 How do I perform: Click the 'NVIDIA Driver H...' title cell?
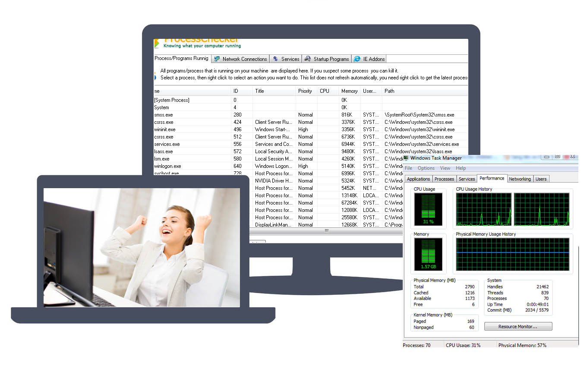[274, 181]
